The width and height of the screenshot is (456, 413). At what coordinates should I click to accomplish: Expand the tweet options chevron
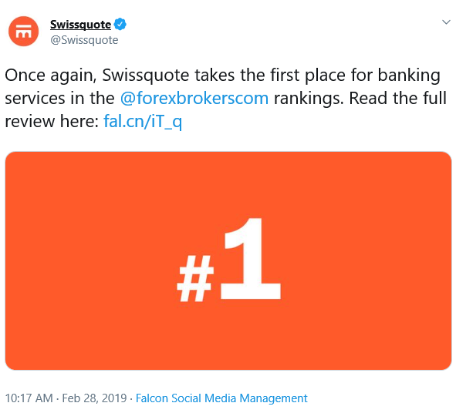(x=446, y=22)
